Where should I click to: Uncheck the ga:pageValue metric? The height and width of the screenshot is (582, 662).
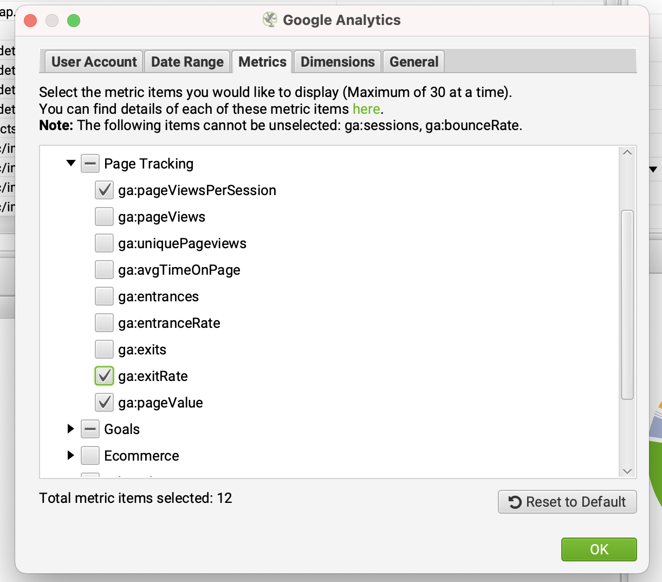point(104,403)
